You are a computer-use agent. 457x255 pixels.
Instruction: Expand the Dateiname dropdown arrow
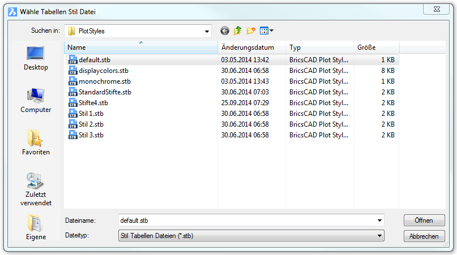click(x=379, y=221)
